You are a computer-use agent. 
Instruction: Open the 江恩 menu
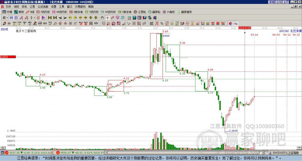tap(32, 7)
